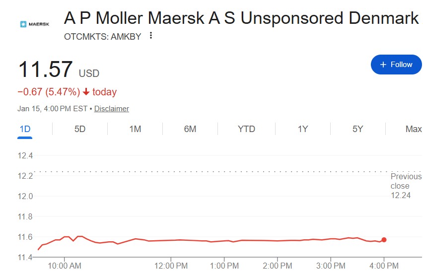Click the company name heading
Viewport: 423px width, 280px height.
point(241,18)
